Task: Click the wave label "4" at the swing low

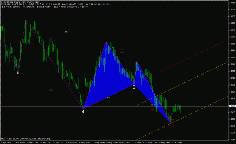Action: click(83, 111)
